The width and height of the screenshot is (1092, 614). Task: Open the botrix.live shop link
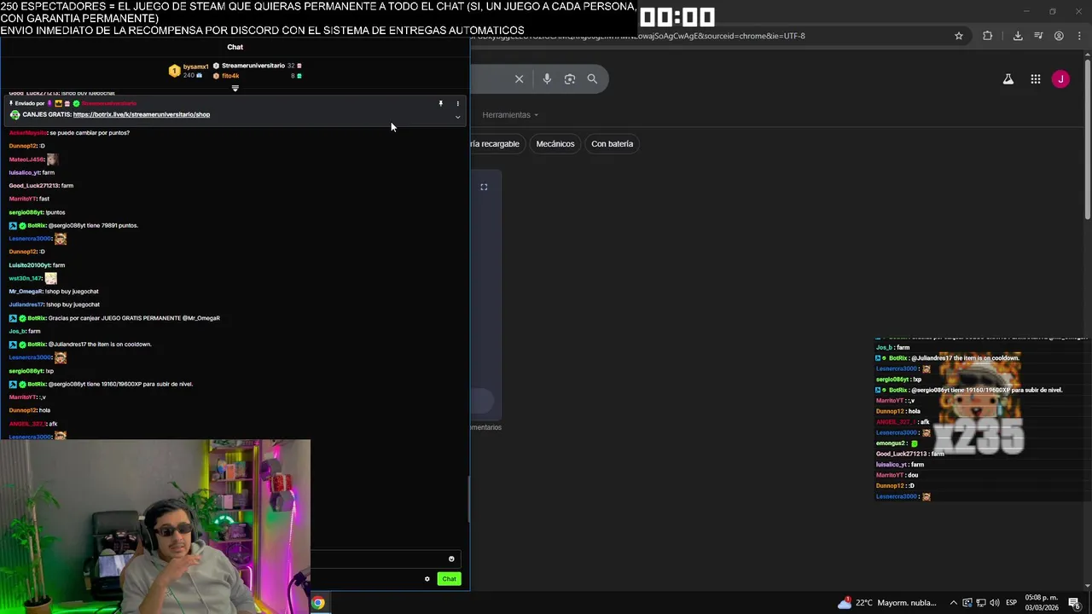point(142,114)
